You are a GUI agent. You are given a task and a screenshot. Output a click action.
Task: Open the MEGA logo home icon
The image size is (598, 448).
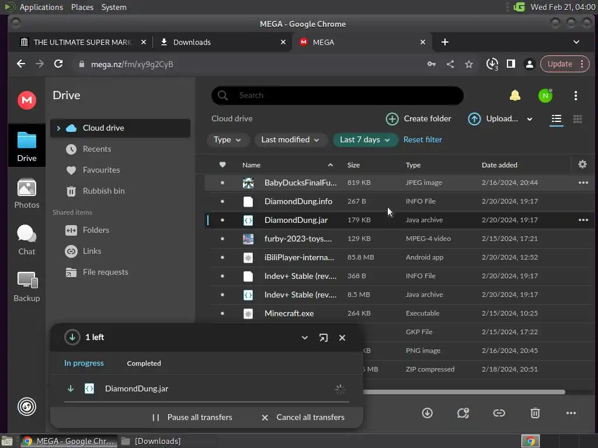point(27,100)
